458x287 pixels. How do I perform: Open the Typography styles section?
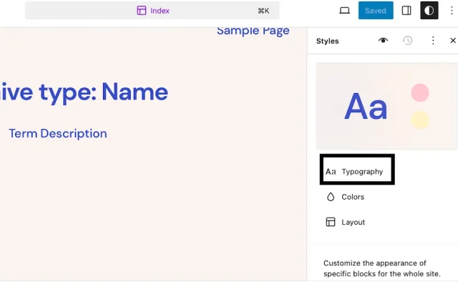click(362, 172)
